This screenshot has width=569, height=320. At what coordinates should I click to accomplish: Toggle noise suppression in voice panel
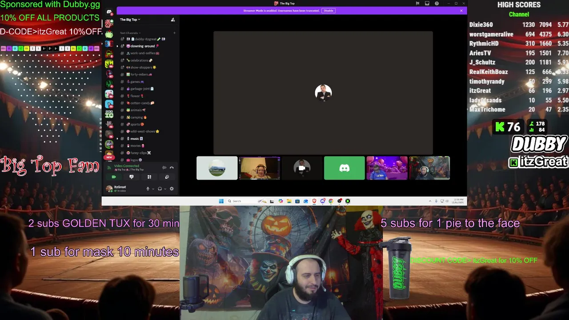164,168
